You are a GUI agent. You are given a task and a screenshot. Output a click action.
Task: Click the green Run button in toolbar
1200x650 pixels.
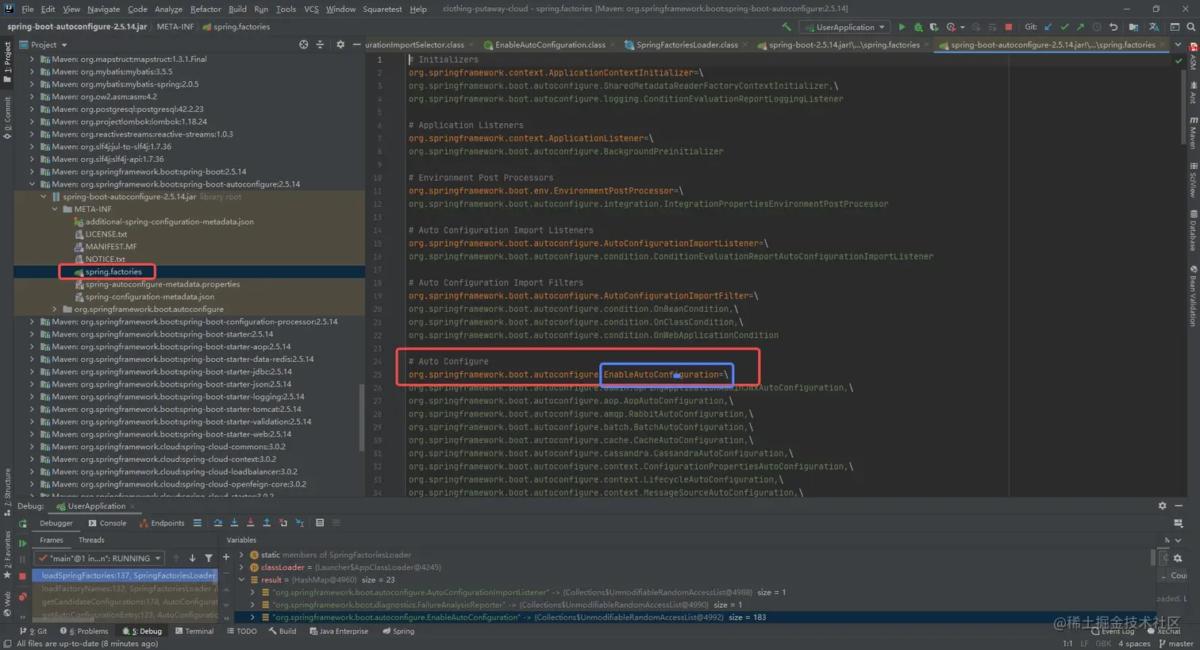click(902, 27)
